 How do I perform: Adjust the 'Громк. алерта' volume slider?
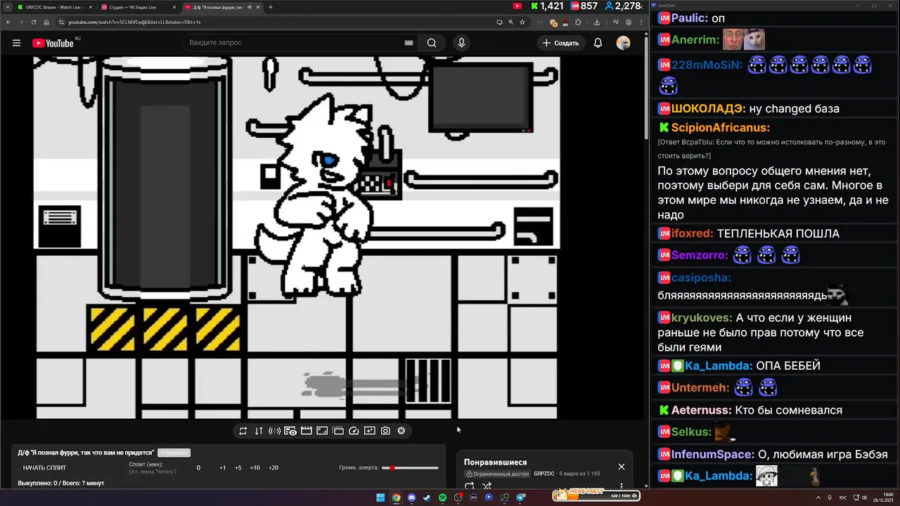pyautogui.click(x=410, y=468)
